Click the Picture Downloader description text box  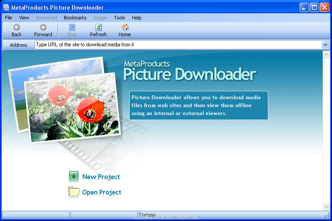coord(199,105)
